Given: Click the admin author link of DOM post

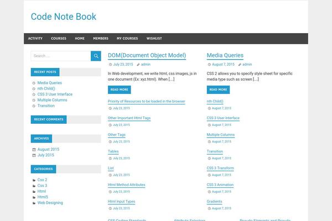Looking at the screenshot, I should point(146,64).
